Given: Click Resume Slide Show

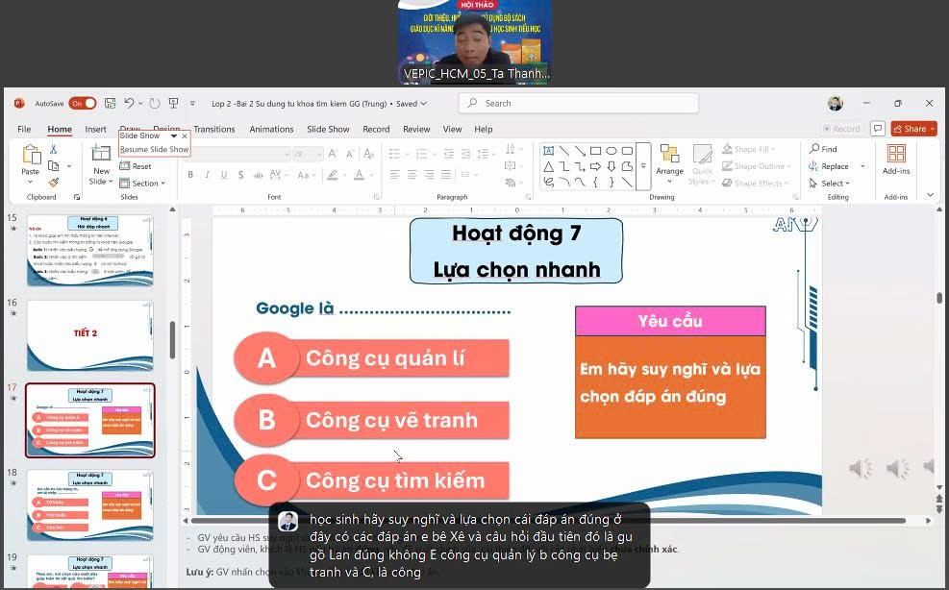Looking at the screenshot, I should pyautogui.click(x=154, y=150).
